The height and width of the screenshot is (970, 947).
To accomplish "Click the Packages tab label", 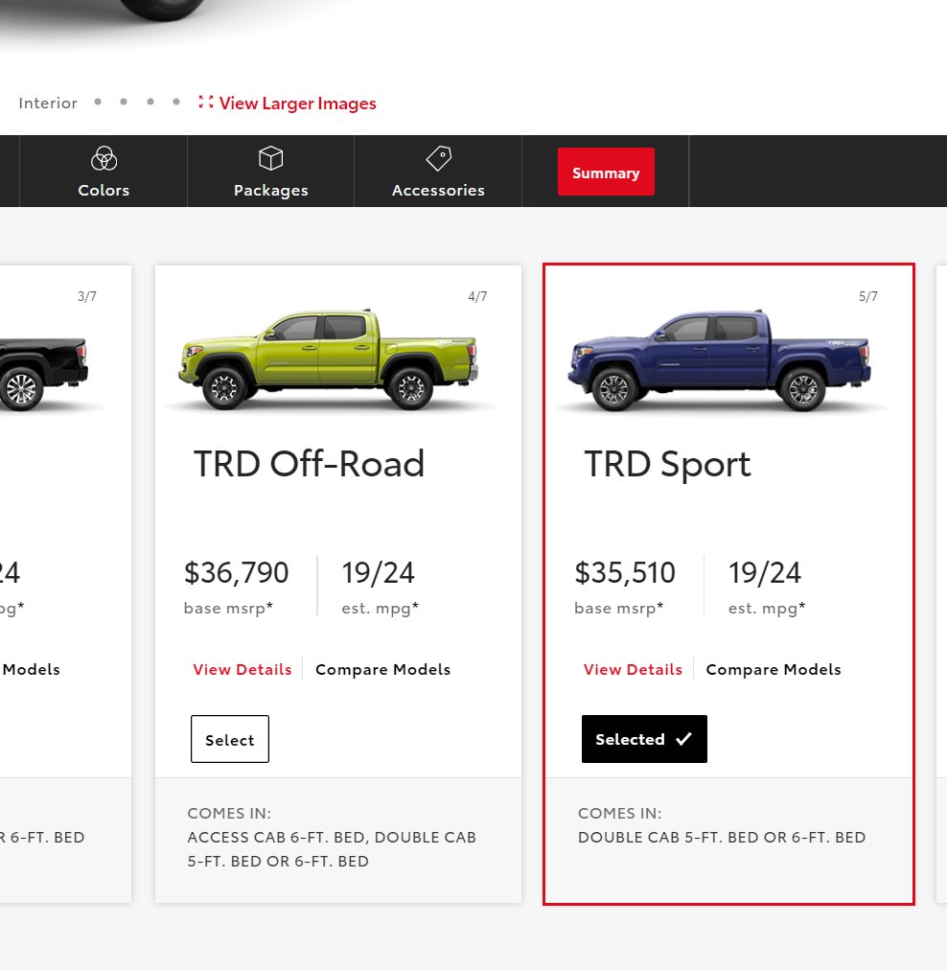I will tap(271, 191).
